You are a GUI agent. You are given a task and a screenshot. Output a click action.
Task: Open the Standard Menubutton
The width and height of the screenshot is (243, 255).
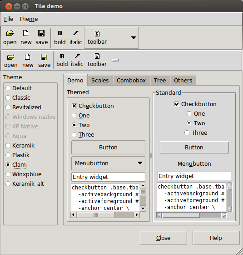click(194, 164)
